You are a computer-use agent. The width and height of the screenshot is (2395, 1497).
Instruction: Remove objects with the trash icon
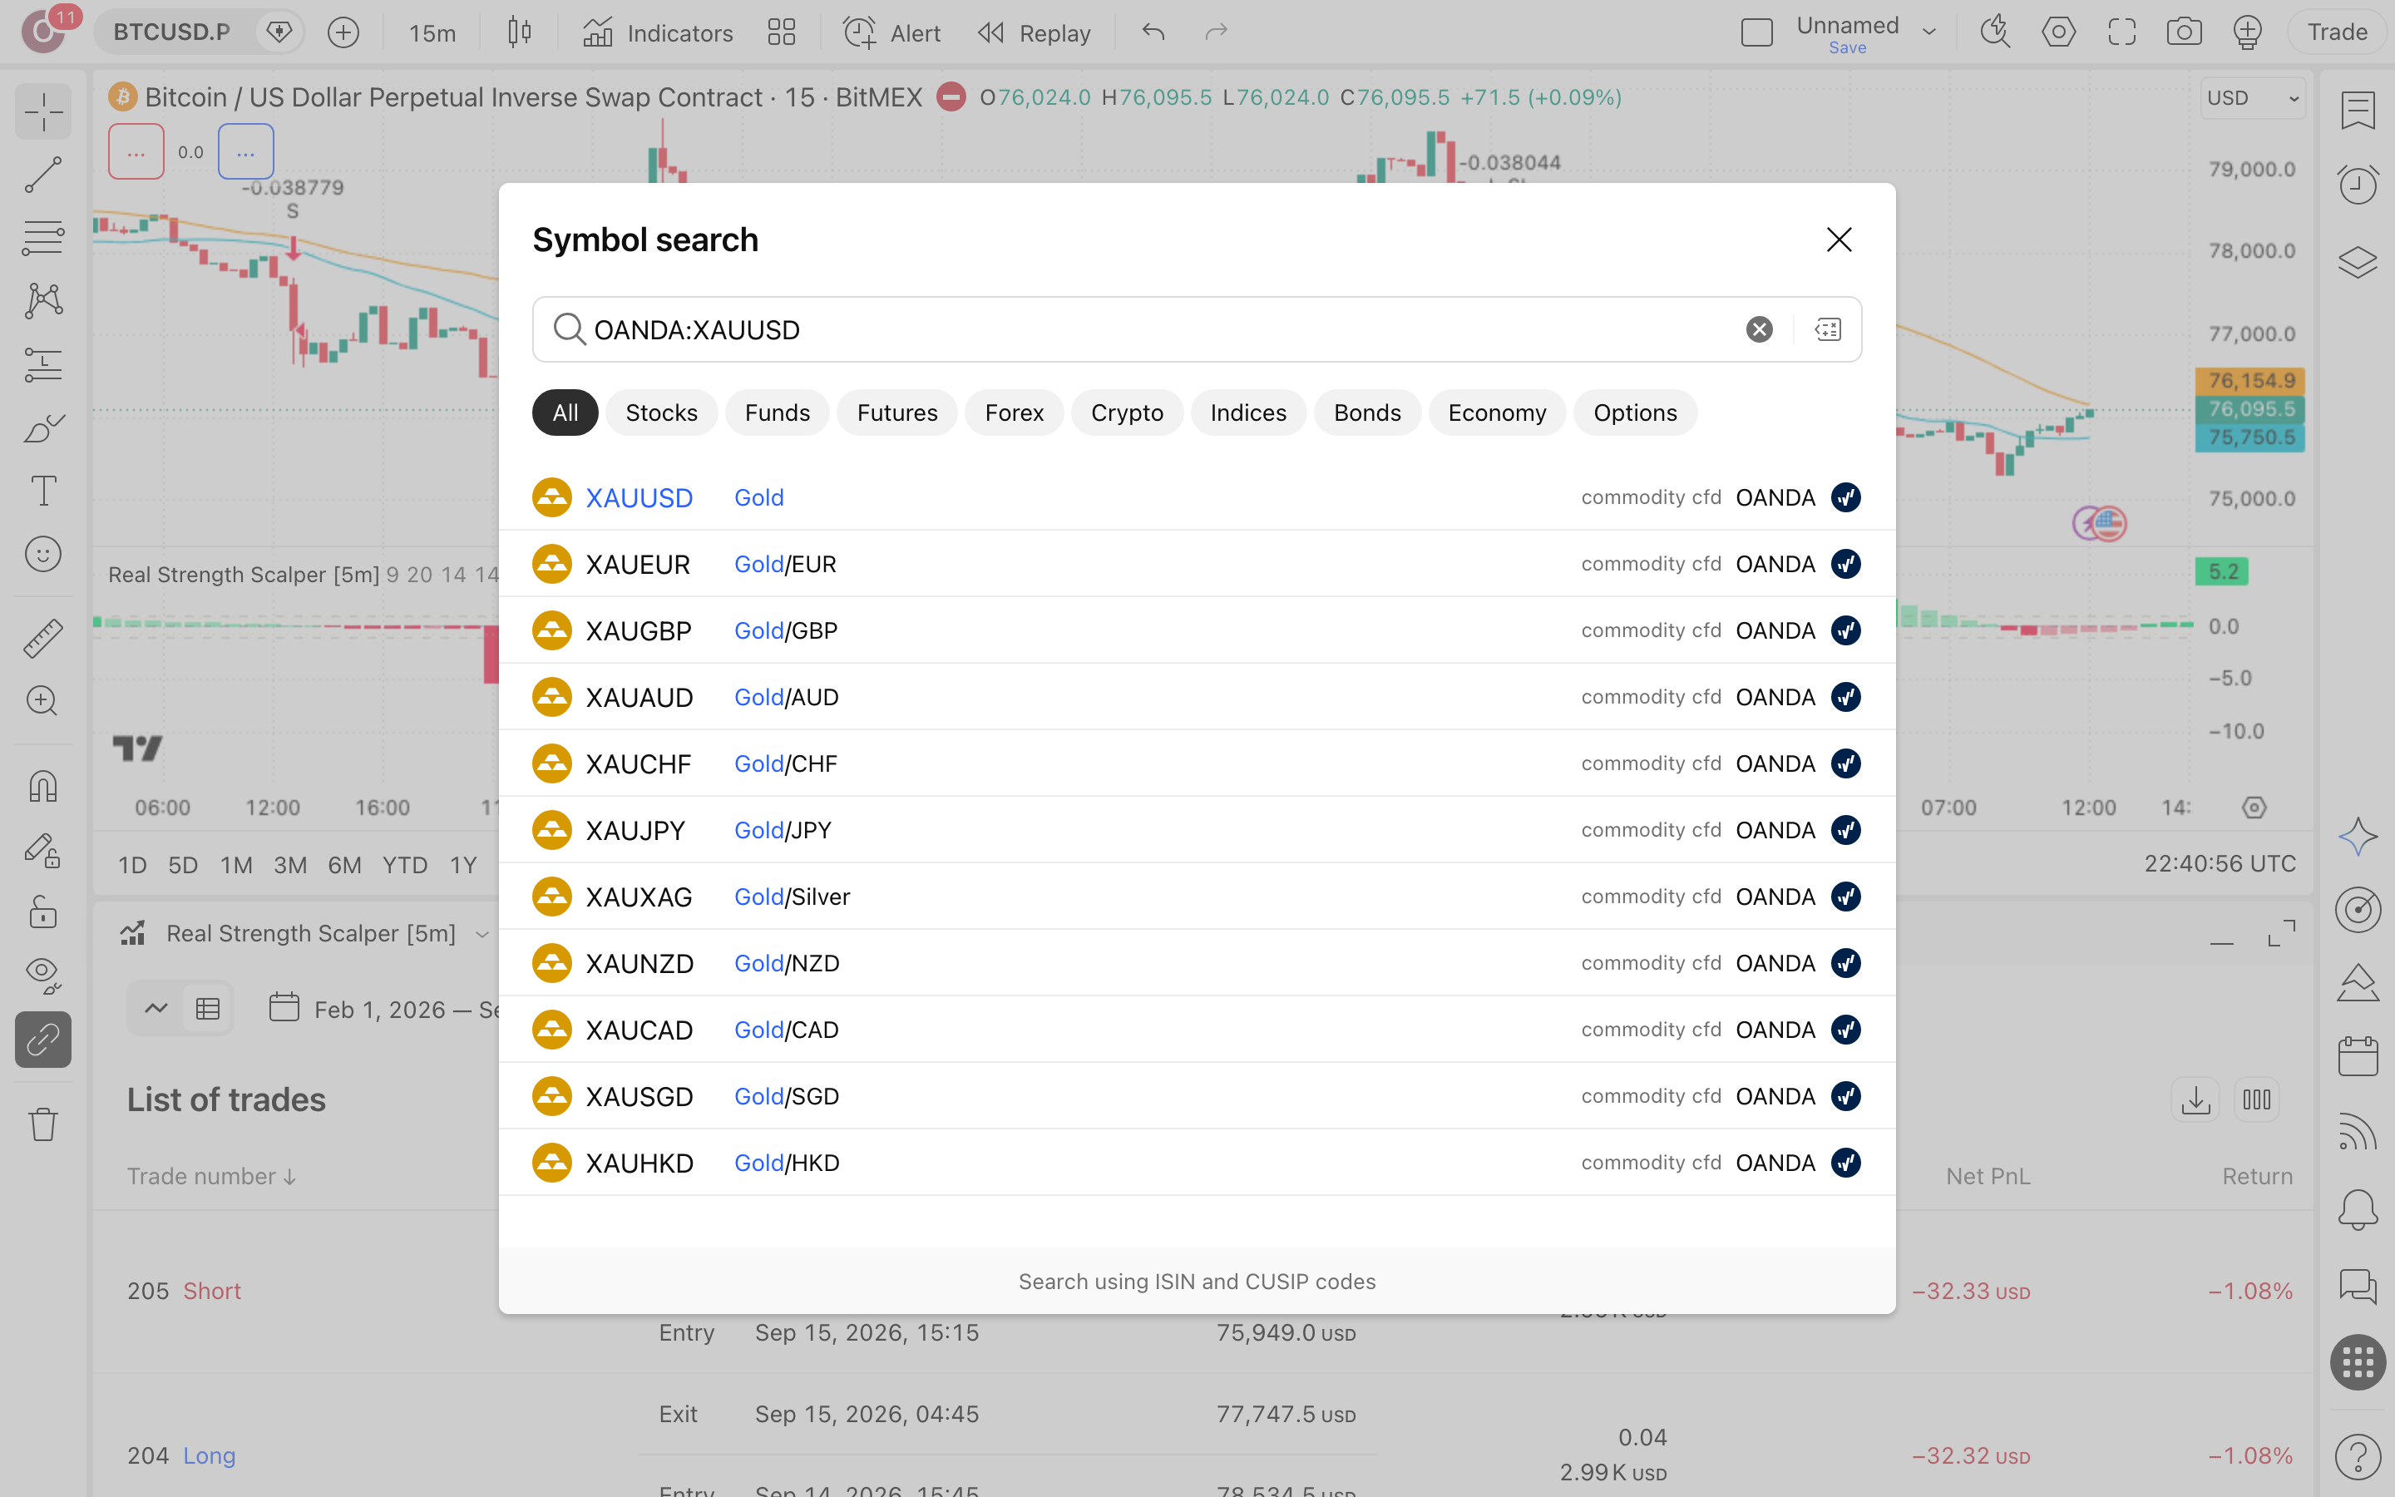(42, 1124)
